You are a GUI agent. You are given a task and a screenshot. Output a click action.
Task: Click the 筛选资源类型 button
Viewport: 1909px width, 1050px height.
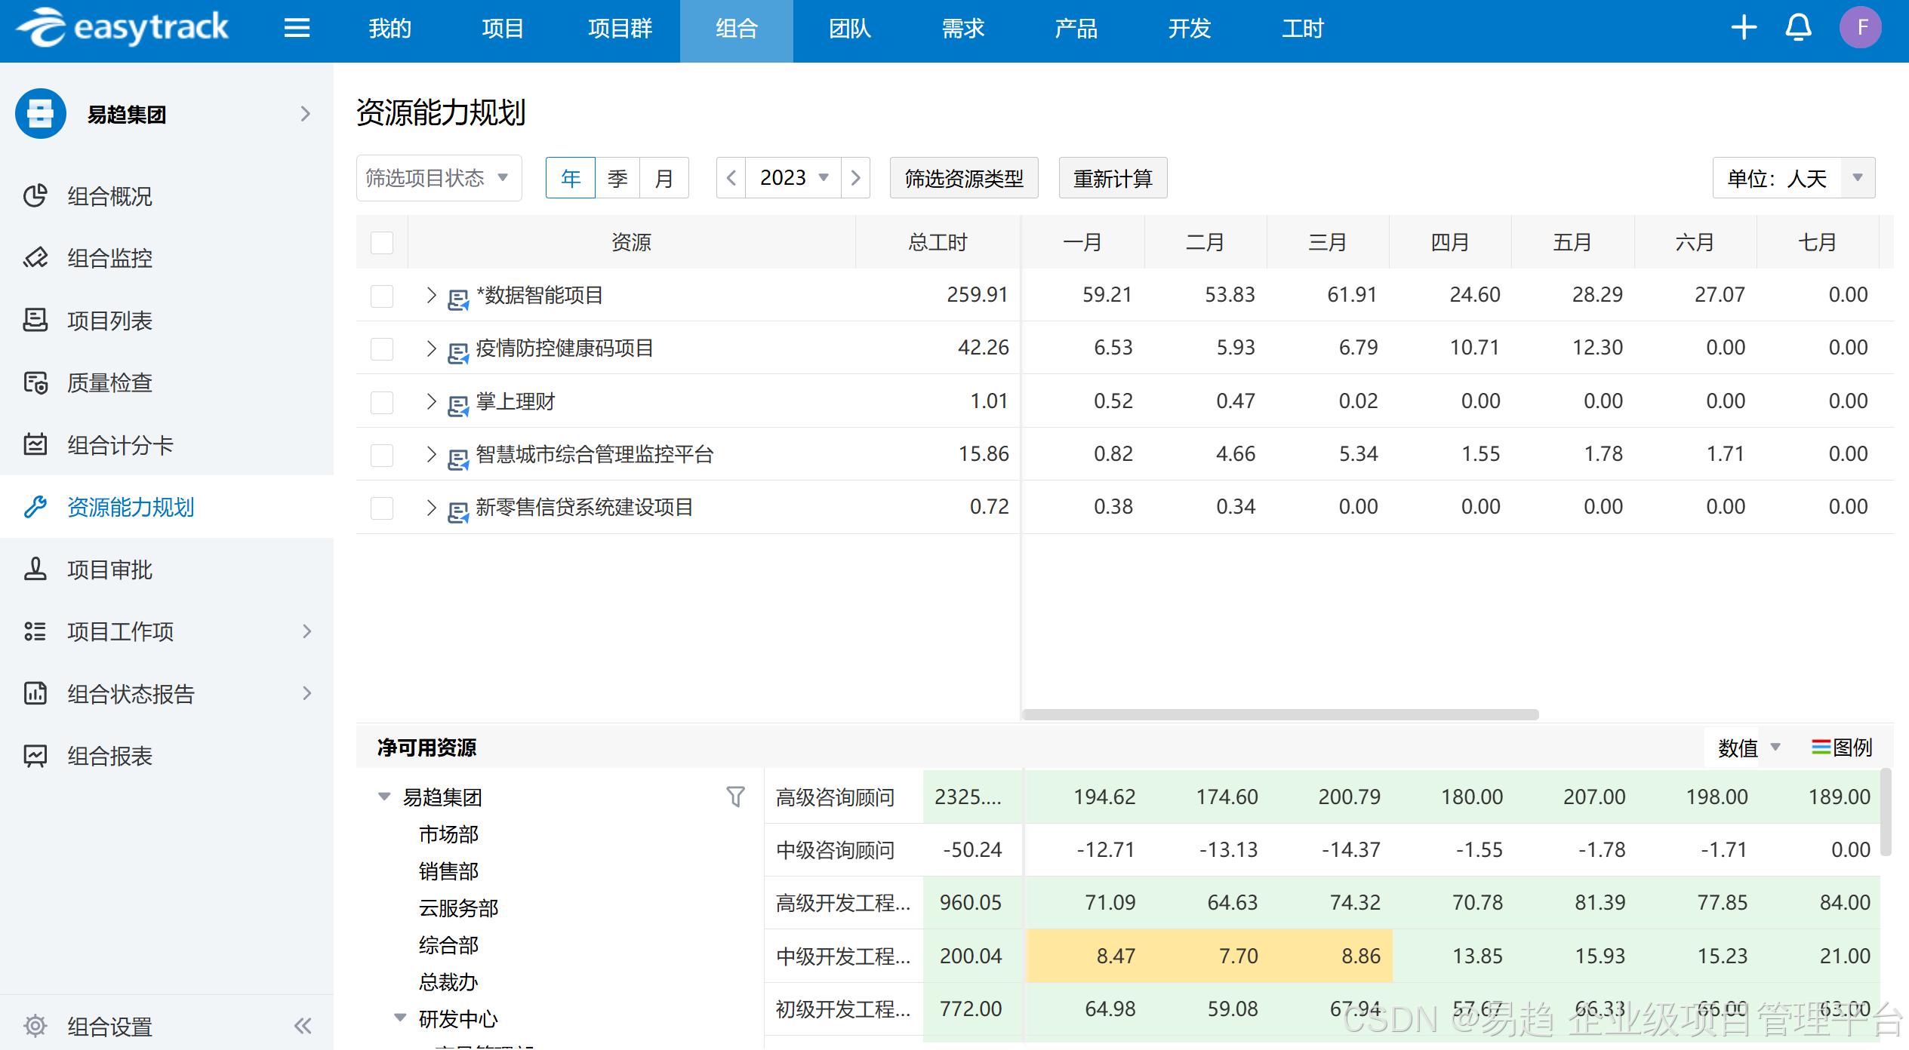tap(963, 179)
